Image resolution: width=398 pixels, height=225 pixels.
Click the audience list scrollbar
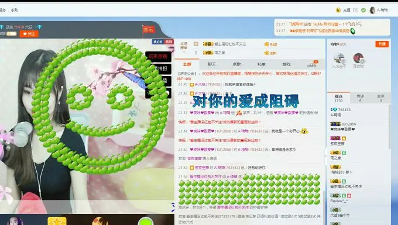tap(390, 127)
